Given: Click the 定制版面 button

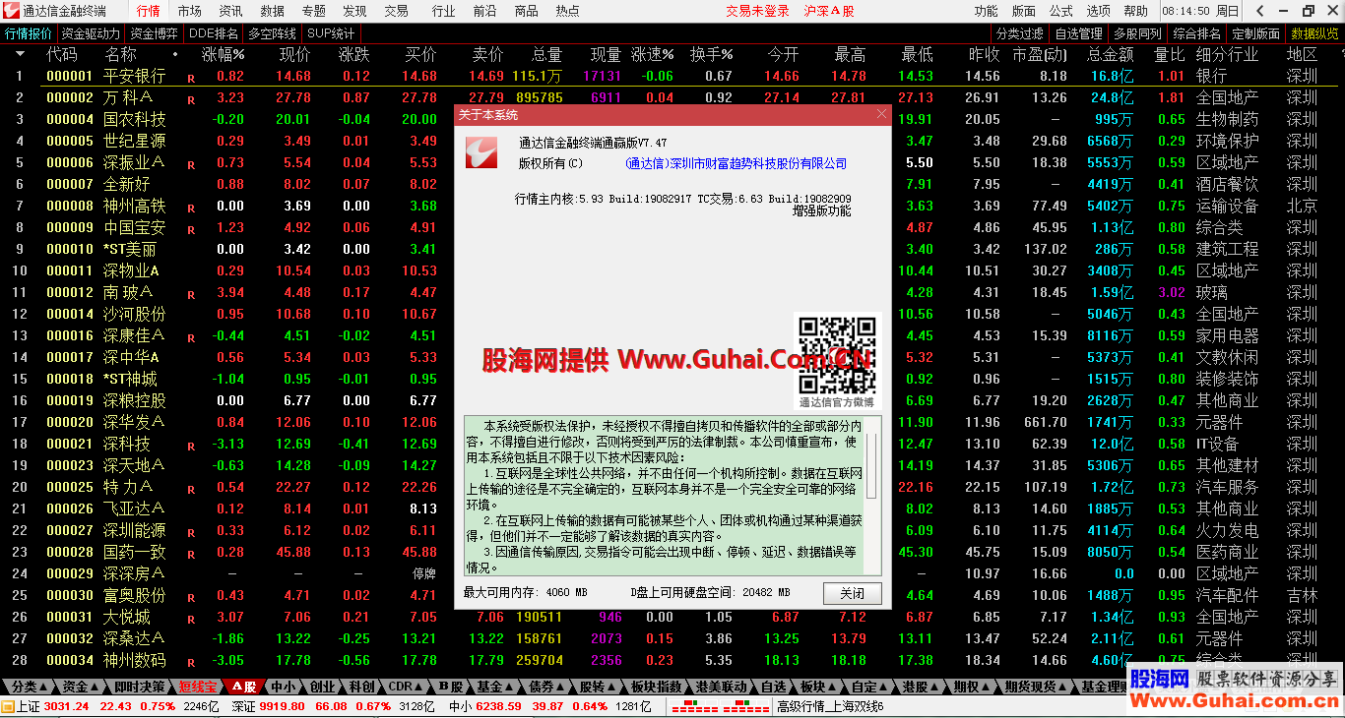Looking at the screenshot, I should pyautogui.click(x=1255, y=33).
